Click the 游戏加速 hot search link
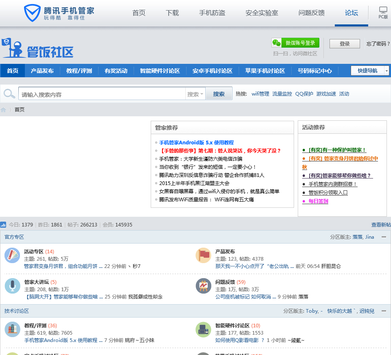 click(326, 94)
